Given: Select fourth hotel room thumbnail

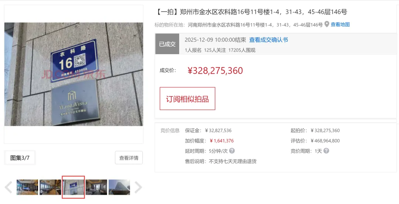Looking at the screenshot, I should coord(96,187).
